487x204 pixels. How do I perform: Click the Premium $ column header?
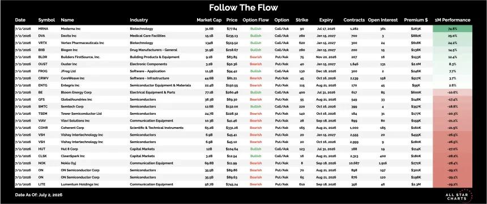pos(416,20)
